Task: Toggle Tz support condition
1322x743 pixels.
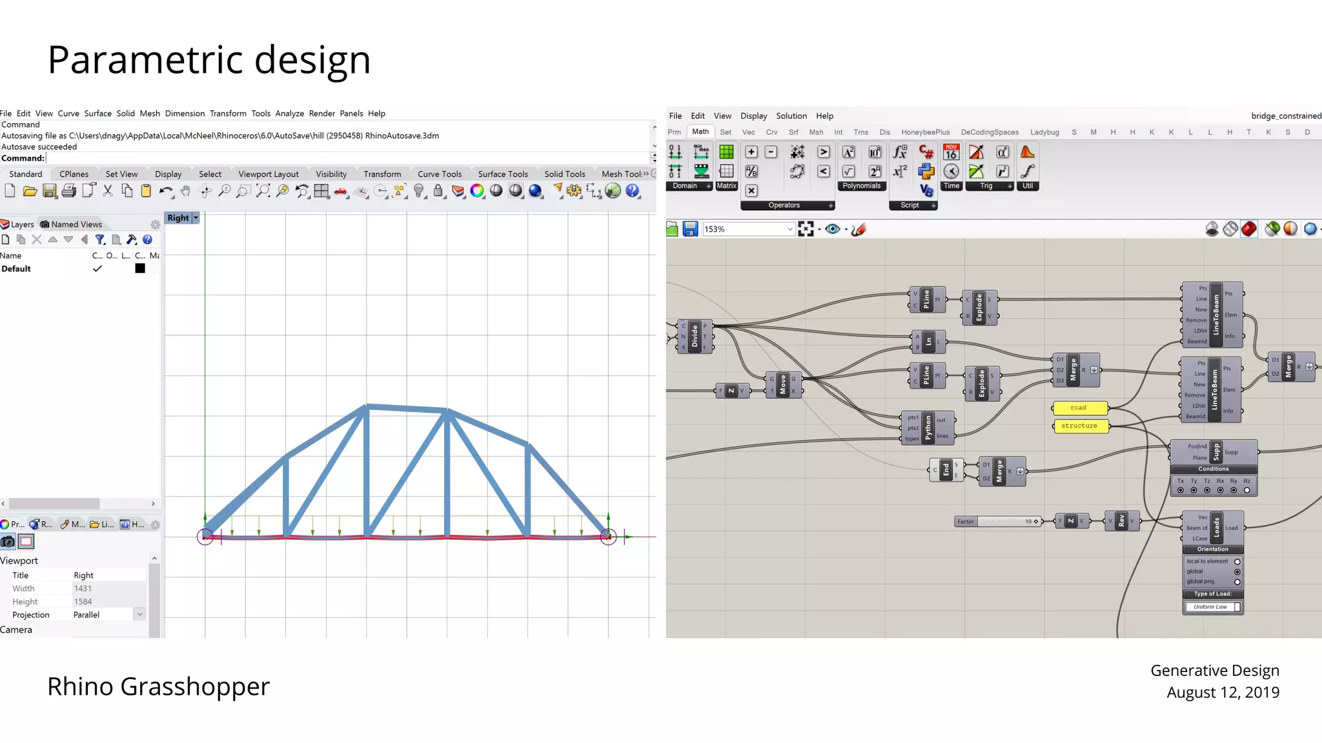Action: coord(1207,490)
